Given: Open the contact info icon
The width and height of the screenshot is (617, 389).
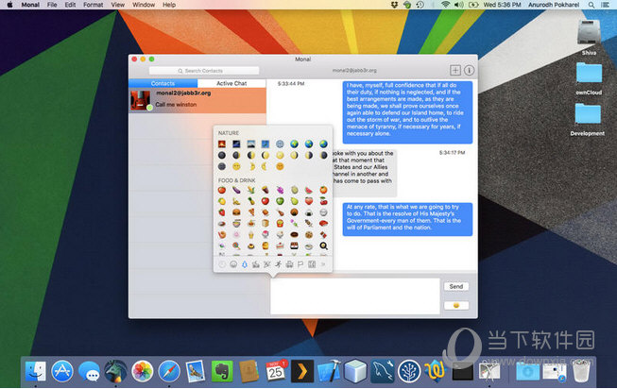Looking at the screenshot, I should tap(469, 71).
